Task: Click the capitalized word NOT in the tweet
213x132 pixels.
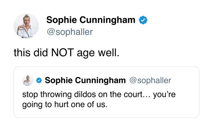Action: tap(63, 53)
